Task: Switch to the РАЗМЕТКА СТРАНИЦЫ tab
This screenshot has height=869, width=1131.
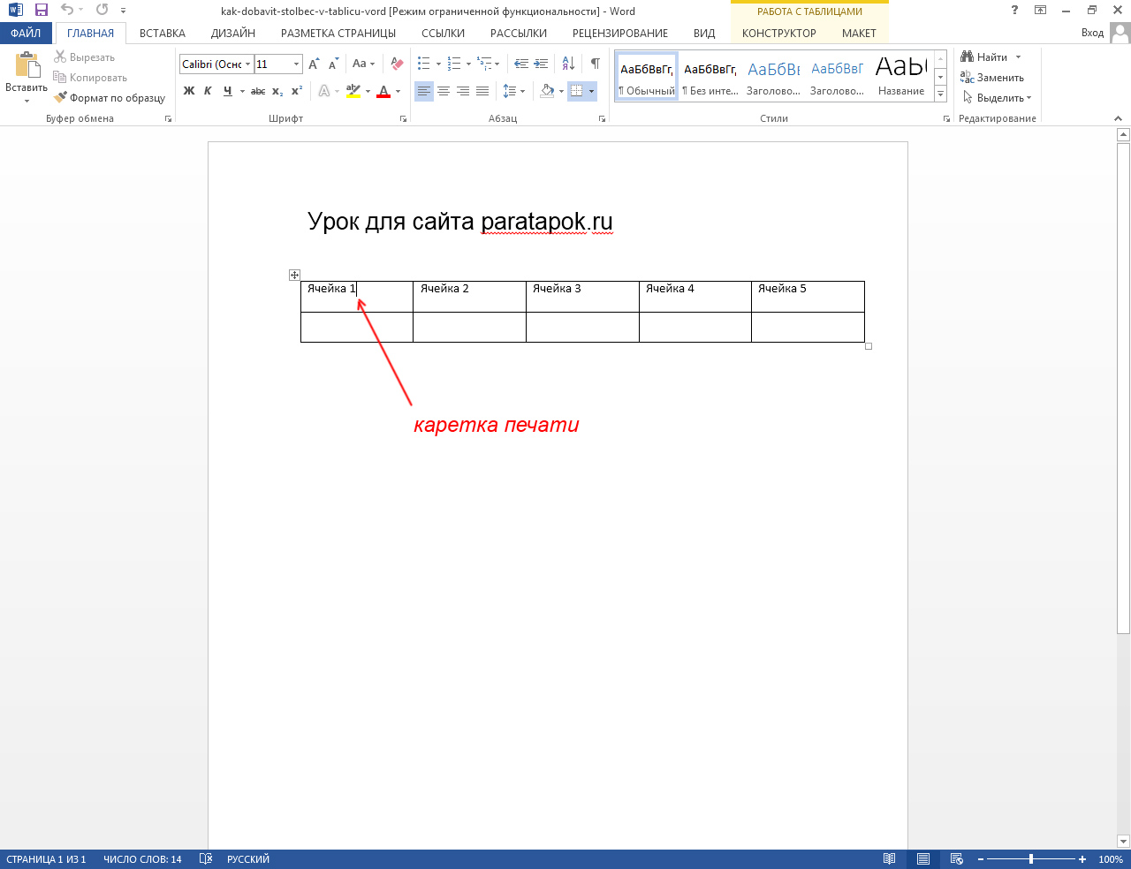Action: (x=338, y=33)
